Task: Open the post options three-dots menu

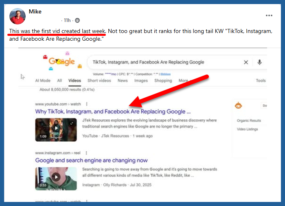Action: 269,15
